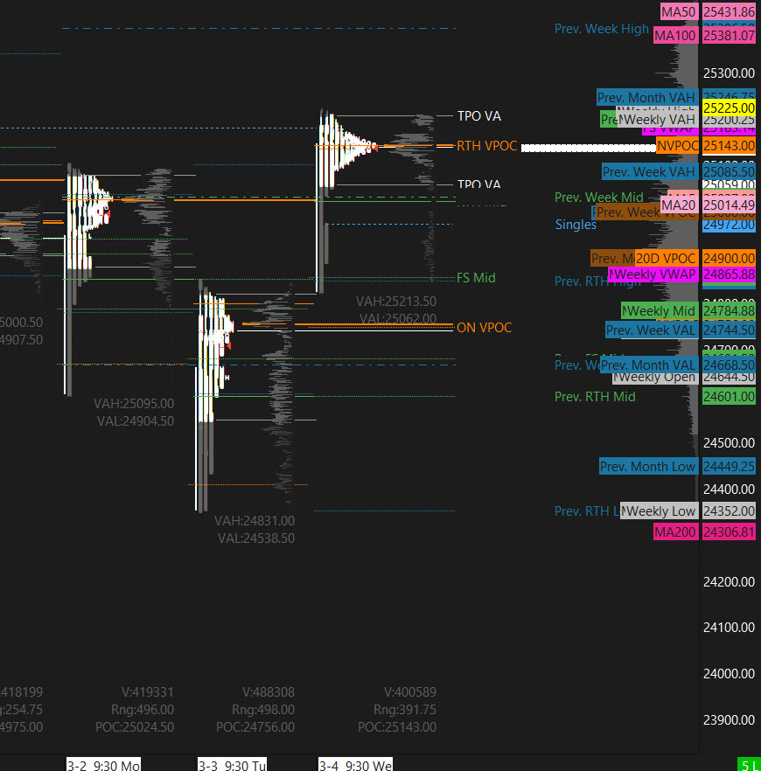Image resolution: width=761 pixels, height=771 pixels.
Task: Select the orange NVPOC label
Action: coord(678,146)
